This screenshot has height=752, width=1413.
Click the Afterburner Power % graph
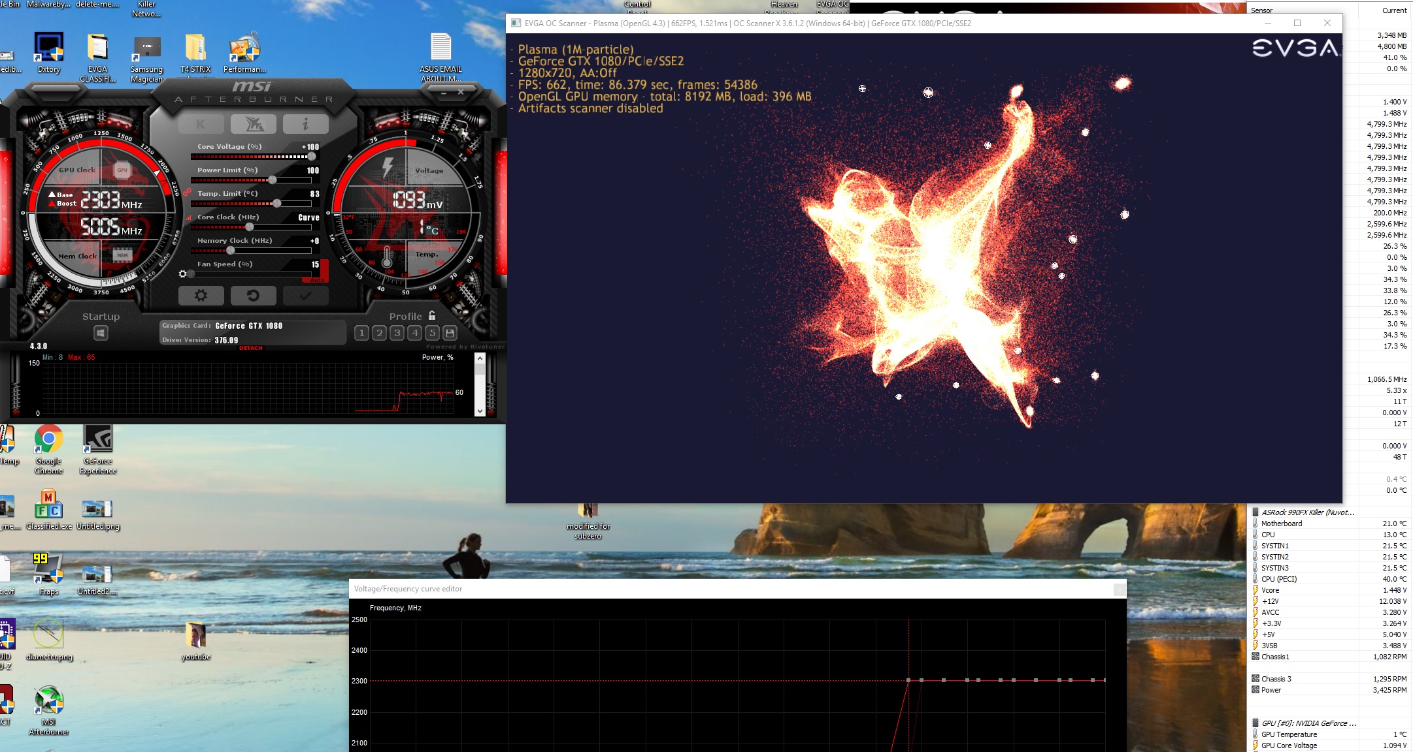click(x=248, y=387)
